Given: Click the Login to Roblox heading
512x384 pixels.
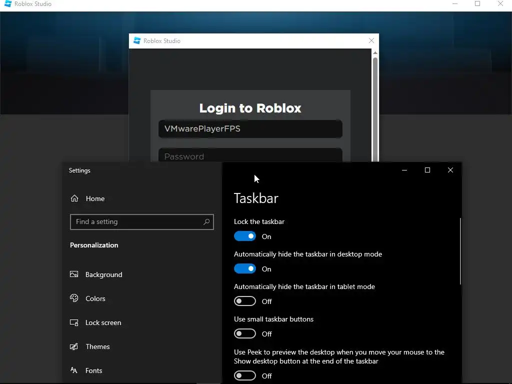Looking at the screenshot, I should (250, 108).
